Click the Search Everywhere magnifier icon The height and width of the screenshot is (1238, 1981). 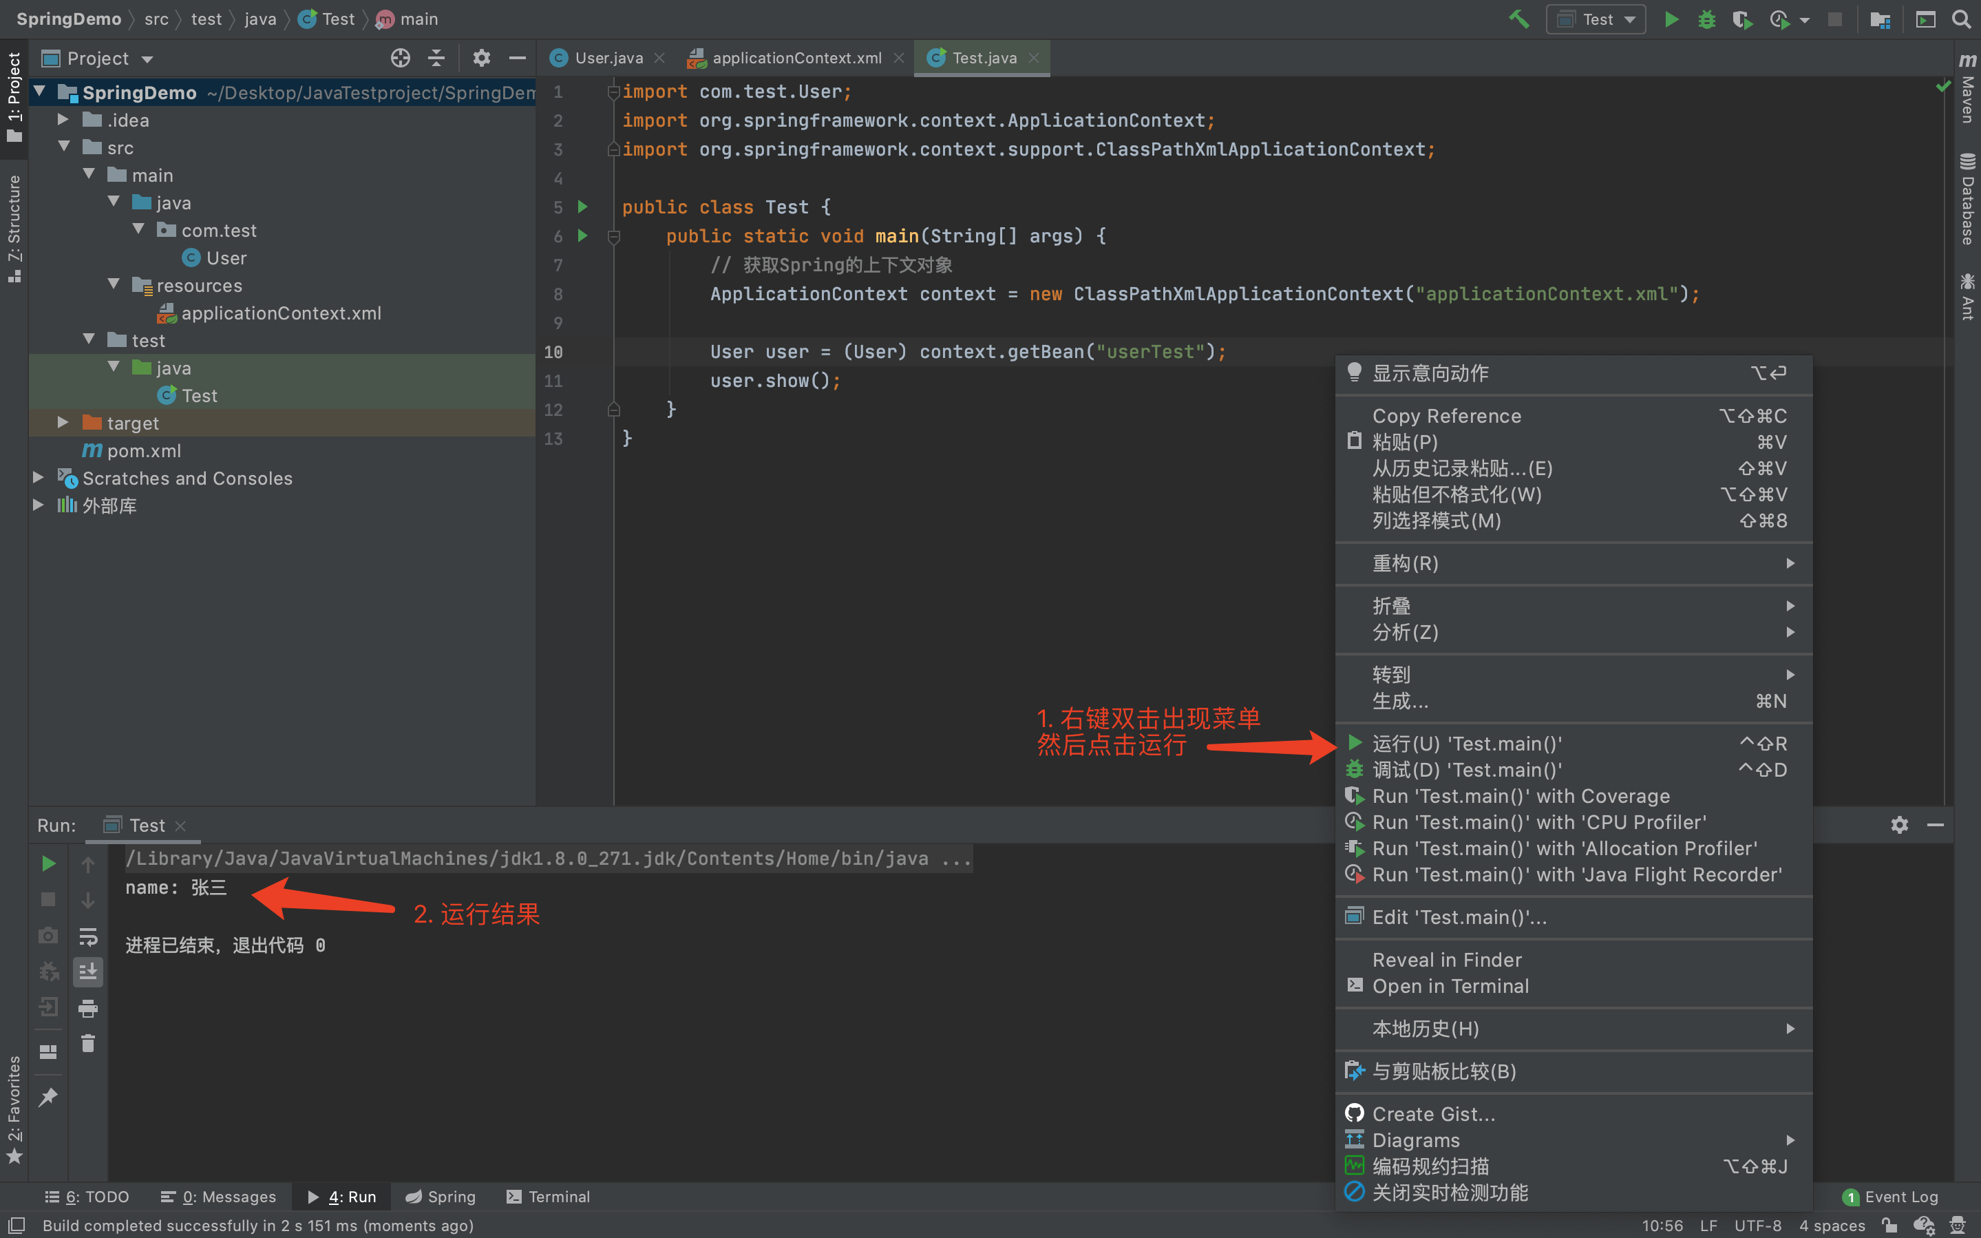(1960, 19)
